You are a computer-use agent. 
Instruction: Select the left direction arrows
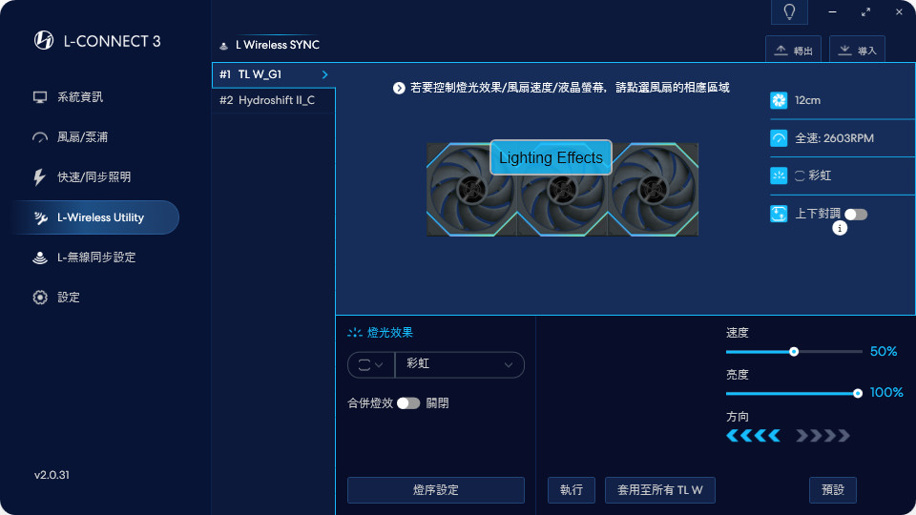pos(753,436)
